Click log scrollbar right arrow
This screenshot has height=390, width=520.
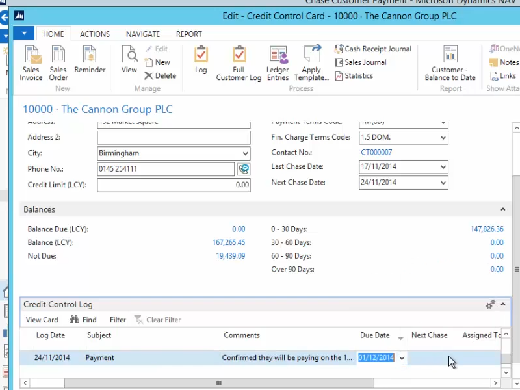[x=495, y=383]
